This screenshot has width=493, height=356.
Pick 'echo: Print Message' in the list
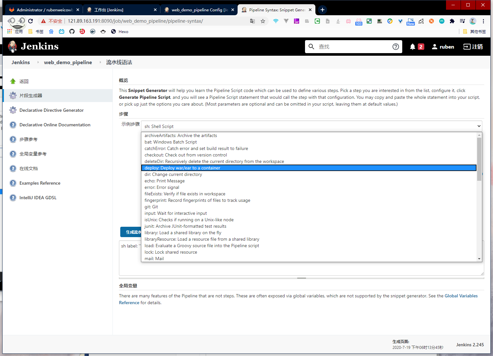click(x=164, y=181)
